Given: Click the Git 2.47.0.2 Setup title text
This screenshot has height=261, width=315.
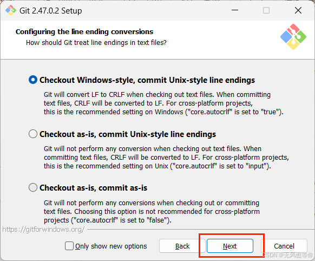Looking at the screenshot, I should (x=51, y=11).
